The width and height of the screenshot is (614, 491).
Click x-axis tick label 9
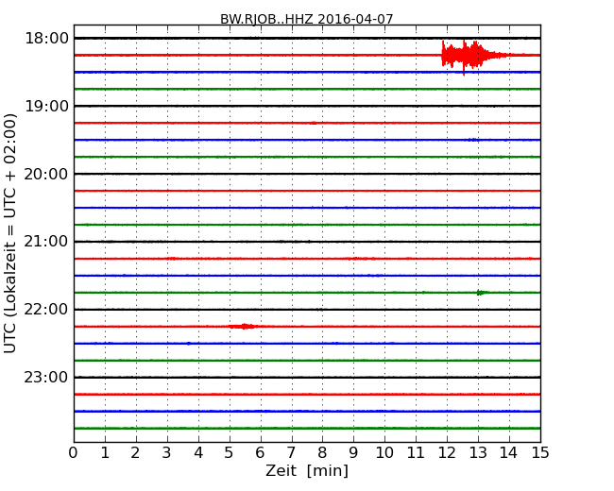pyautogui.click(x=353, y=453)
